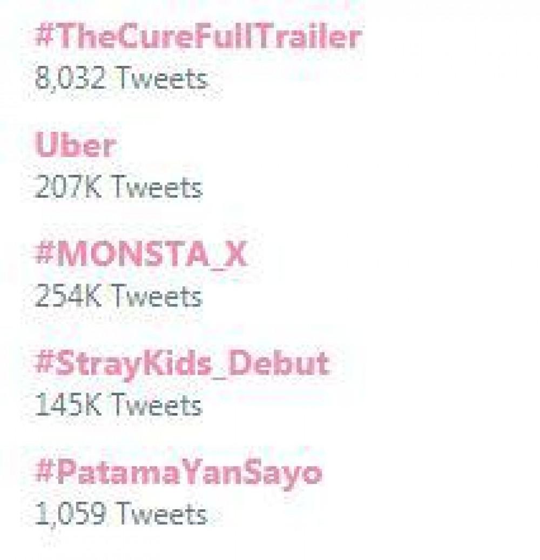Select tweet count under the Uber trend
The image size is (540, 560).
tap(118, 188)
